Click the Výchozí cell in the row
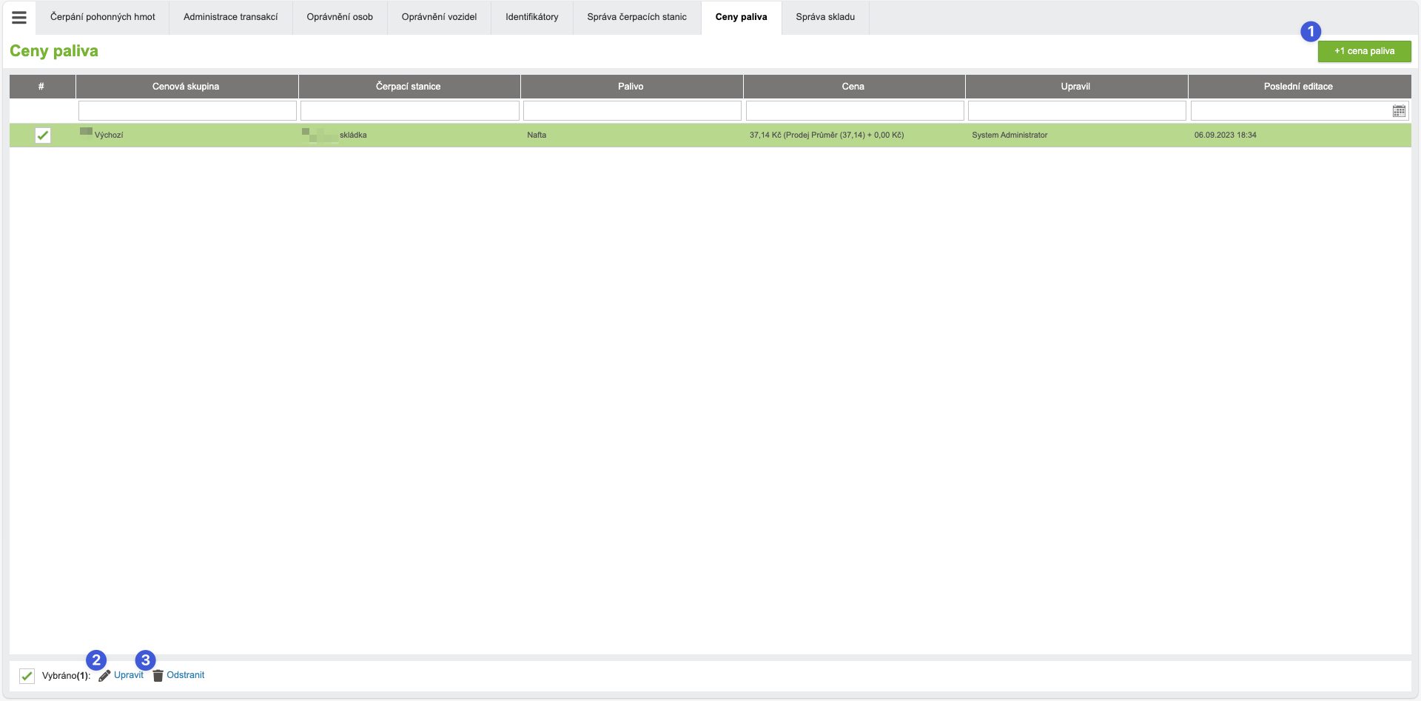Screen dimensions: 1421x701 click(x=187, y=135)
